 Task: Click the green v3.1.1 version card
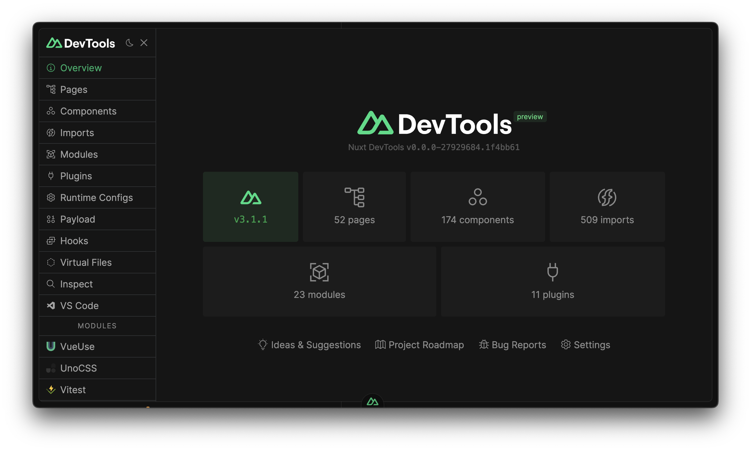(250, 207)
